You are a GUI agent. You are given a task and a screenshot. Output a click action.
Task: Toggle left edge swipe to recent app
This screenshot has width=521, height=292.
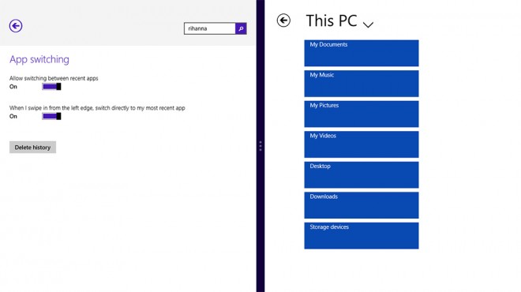[x=51, y=116]
